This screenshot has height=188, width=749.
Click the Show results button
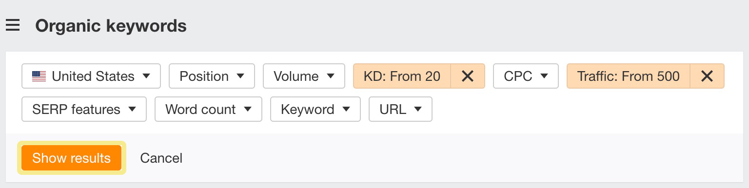(72, 158)
